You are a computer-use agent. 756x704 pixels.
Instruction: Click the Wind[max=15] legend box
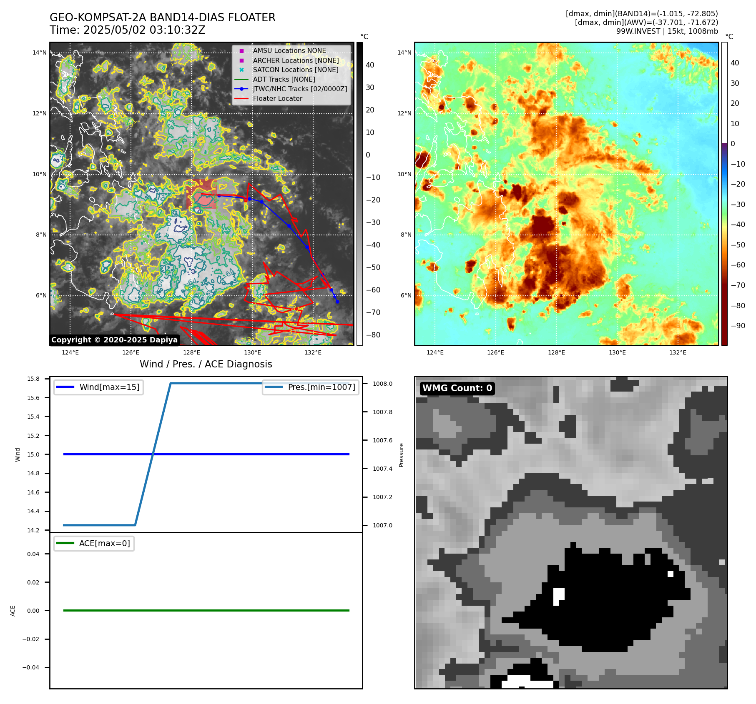tap(99, 387)
